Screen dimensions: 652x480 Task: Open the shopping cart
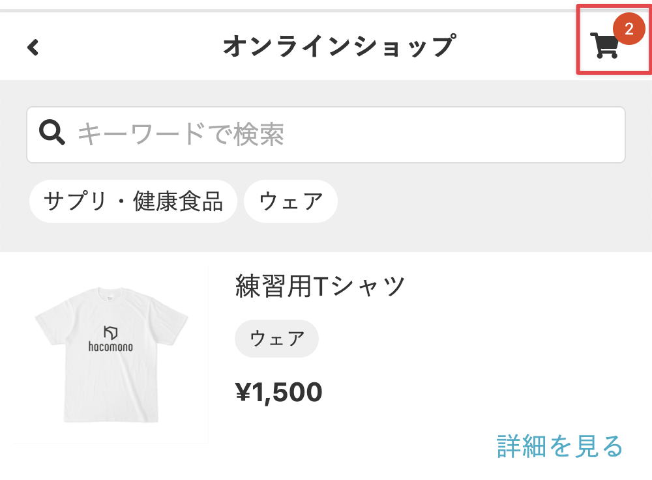605,46
